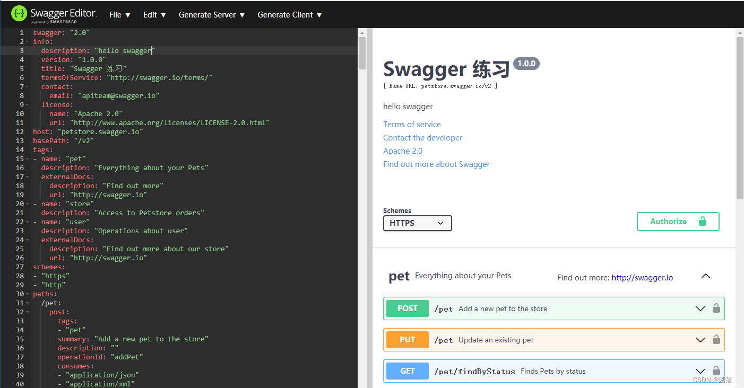Click the 1.0.0 version badge
The image size is (744, 388).
click(526, 63)
